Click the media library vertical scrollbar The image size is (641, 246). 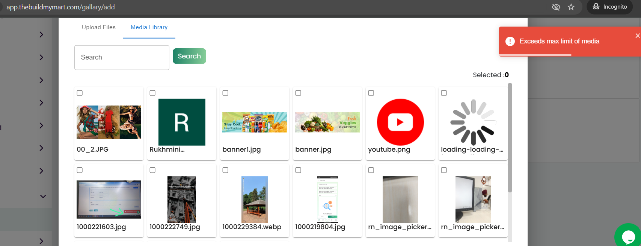510,138
